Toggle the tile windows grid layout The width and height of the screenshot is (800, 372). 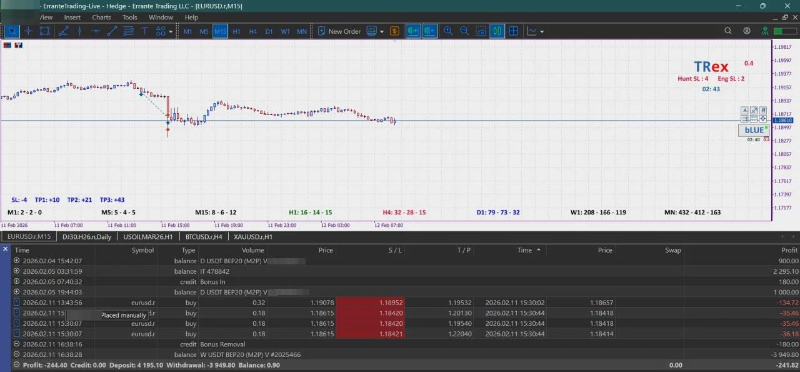coord(513,31)
